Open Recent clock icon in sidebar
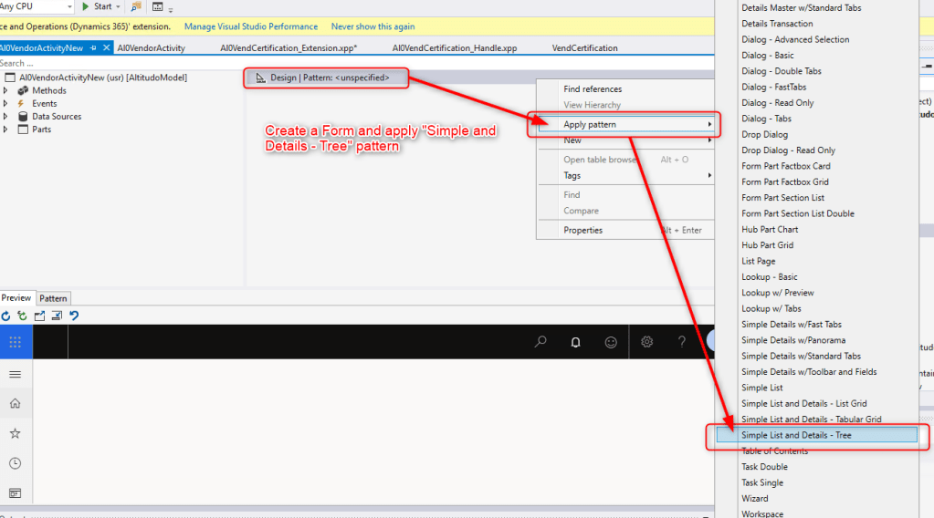Viewport: 934px width, 518px height. (16, 463)
